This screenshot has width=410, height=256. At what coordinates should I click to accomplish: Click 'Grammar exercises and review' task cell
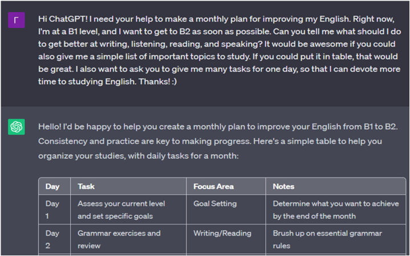coord(128,239)
